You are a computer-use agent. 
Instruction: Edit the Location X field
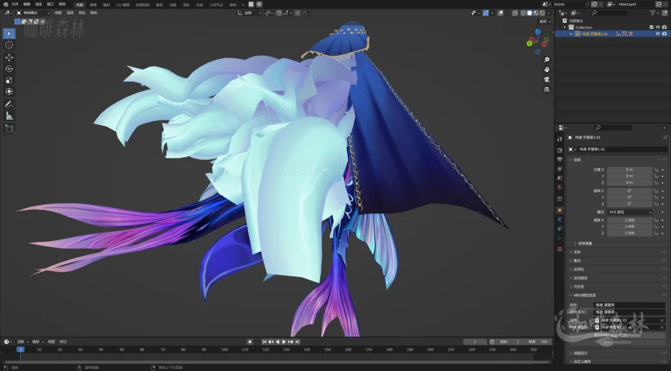pos(630,169)
